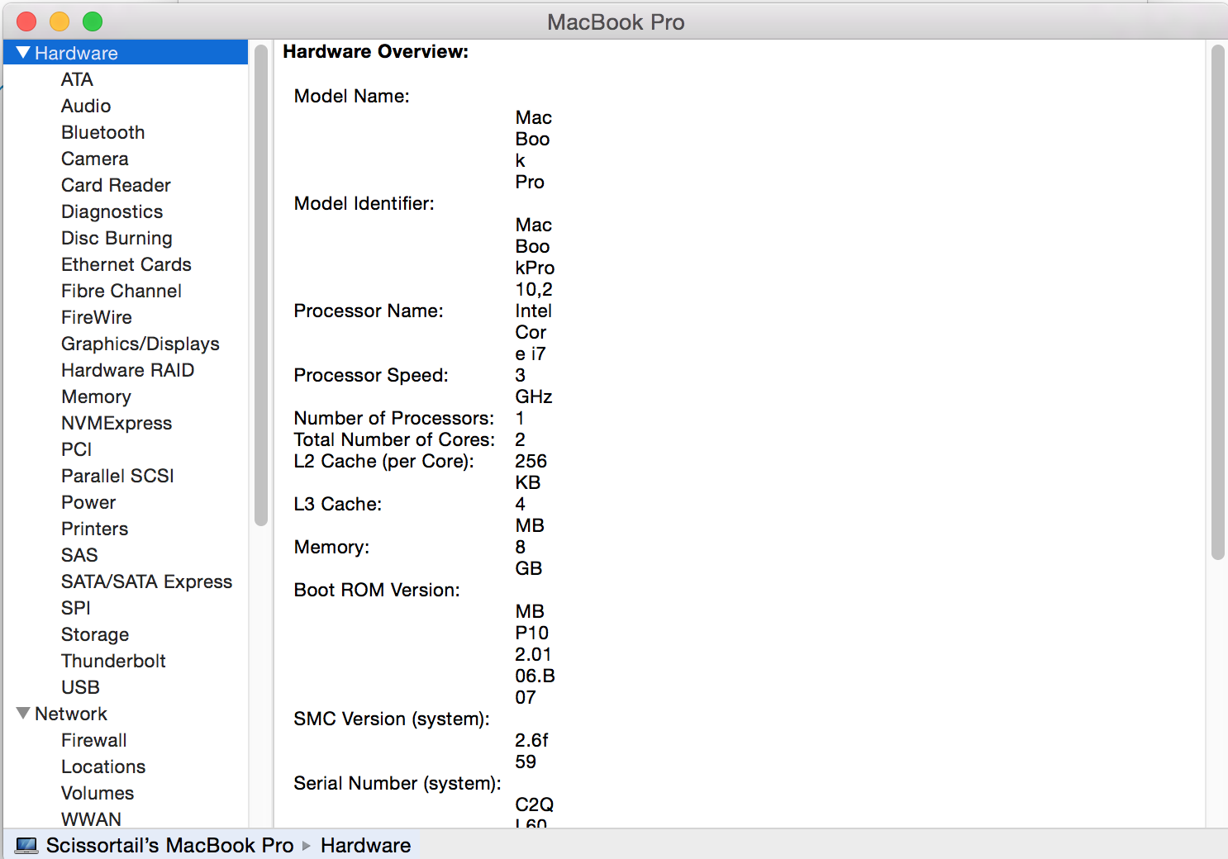Open the Bluetooth hardware entry

(x=102, y=132)
